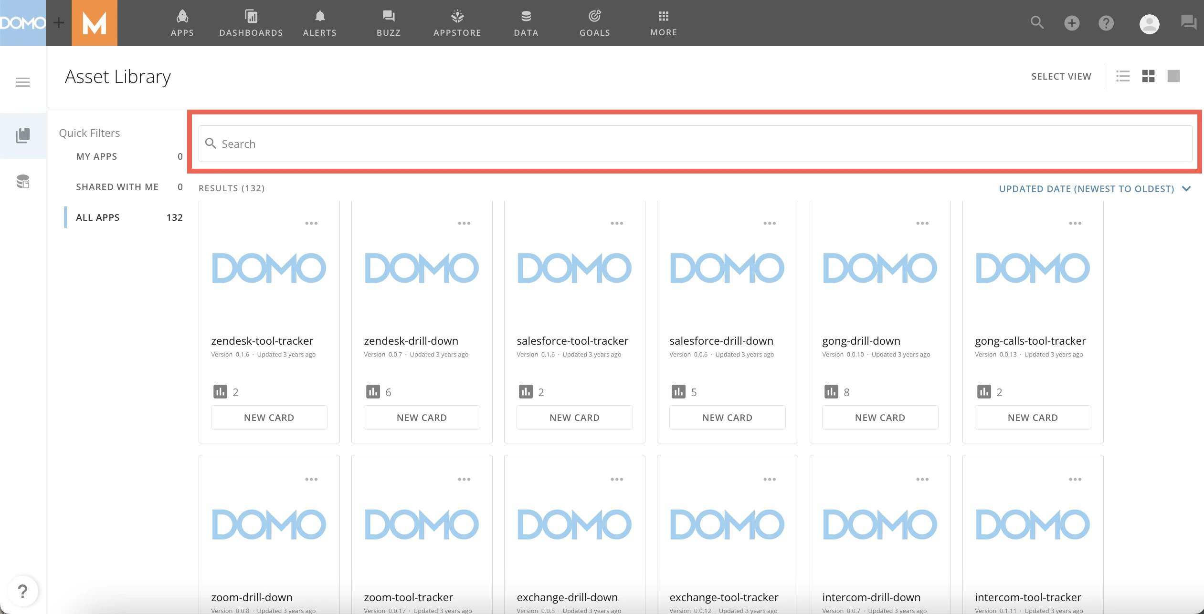Open the zendesk-tool-tracker thumbnail

(269, 268)
